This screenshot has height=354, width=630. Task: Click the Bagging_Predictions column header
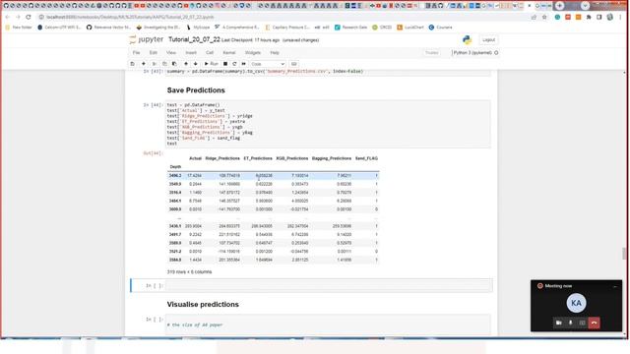click(332, 158)
